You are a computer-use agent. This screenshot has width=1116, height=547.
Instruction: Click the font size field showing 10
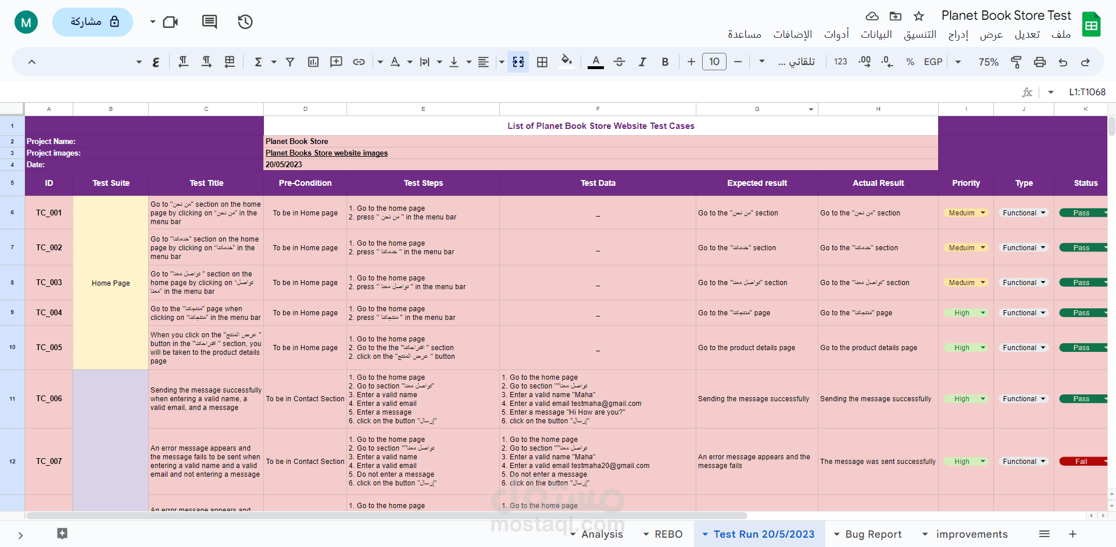coord(714,62)
